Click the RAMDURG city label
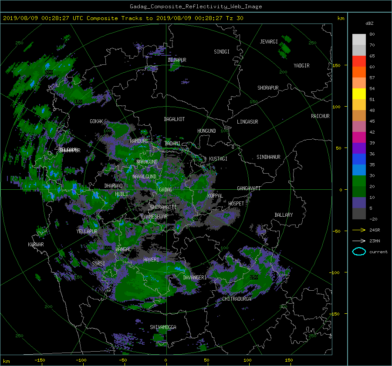The height and width of the screenshot is (366, 392). pos(139,141)
